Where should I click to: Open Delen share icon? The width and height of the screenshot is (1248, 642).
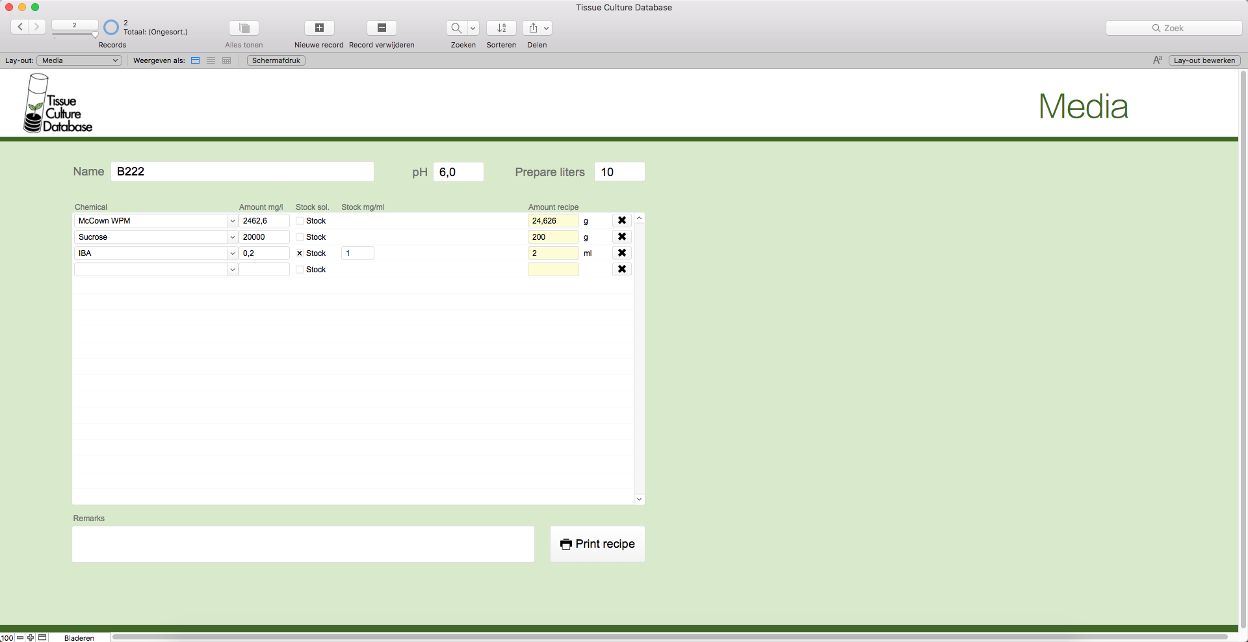click(x=533, y=28)
